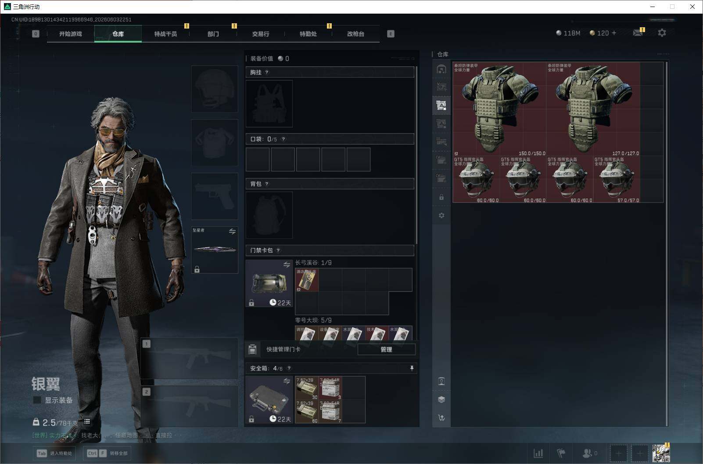The height and width of the screenshot is (464, 703).
Task: Click the warehouse grid scrollbar
Action: click(667, 244)
